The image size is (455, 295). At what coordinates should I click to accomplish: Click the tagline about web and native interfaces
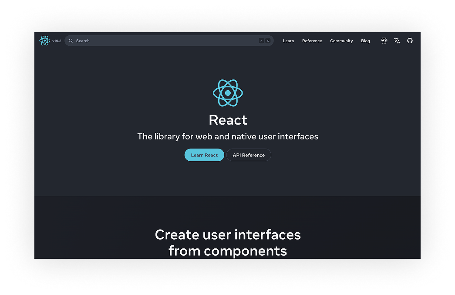[x=228, y=136]
